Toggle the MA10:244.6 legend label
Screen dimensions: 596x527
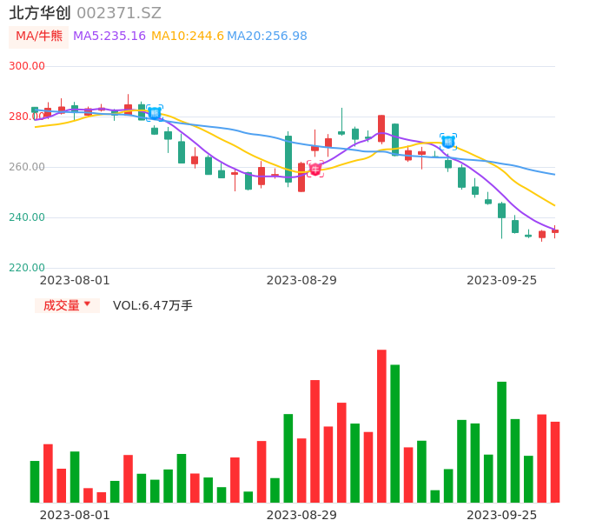[x=188, y=37]
